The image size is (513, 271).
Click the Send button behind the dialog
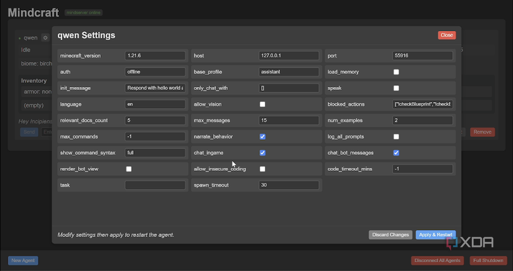(29, 132)
